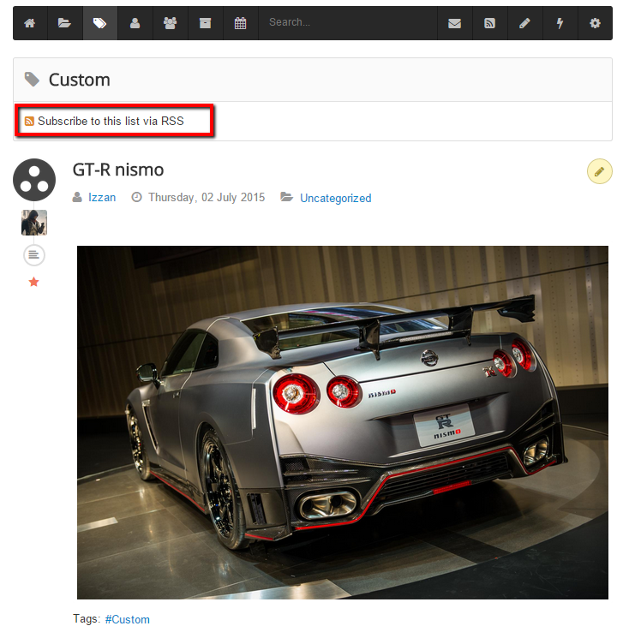Click the Thursday, 02 July 2015 date
This screenshot has height=638, width=629.
pyautogui.click(x=207, y=197)
